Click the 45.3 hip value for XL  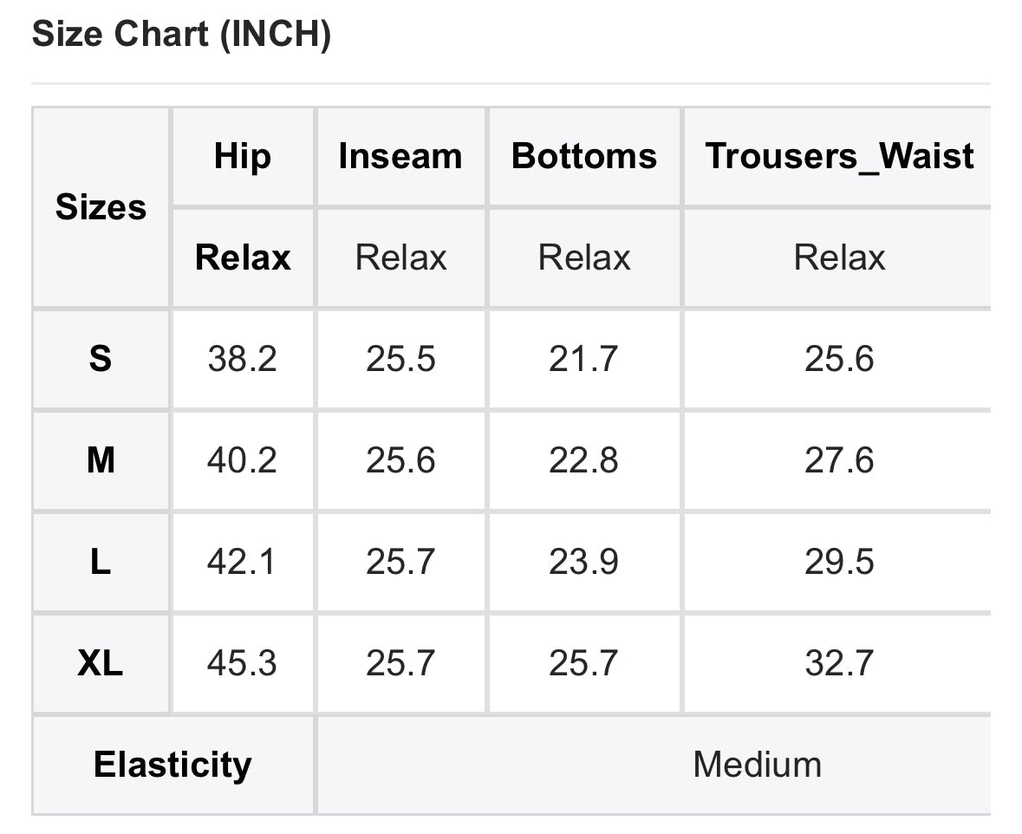coord(243,663)
